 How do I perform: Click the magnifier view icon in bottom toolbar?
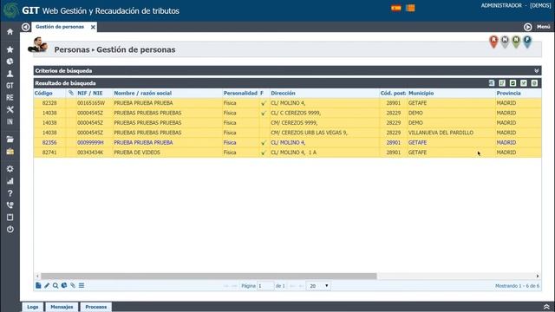coord(55,285)
